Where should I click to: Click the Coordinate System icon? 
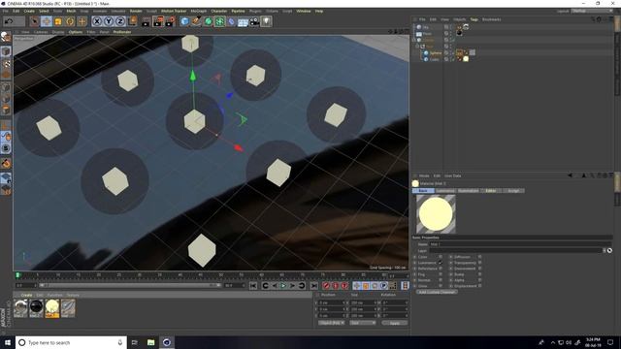point(132,21)
